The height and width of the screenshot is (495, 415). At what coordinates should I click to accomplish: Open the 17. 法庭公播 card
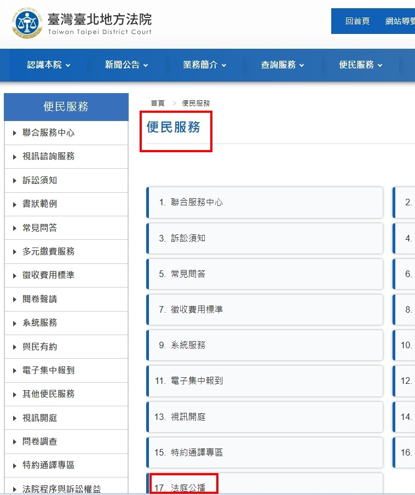pos(264,485)
